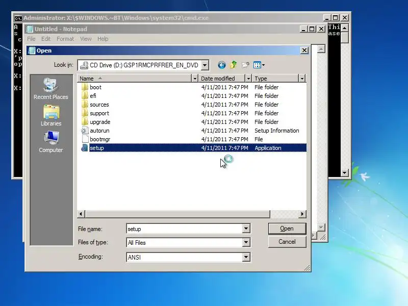Click the boot folder icon
Screen dimensions: 408x306
[85, 87]
